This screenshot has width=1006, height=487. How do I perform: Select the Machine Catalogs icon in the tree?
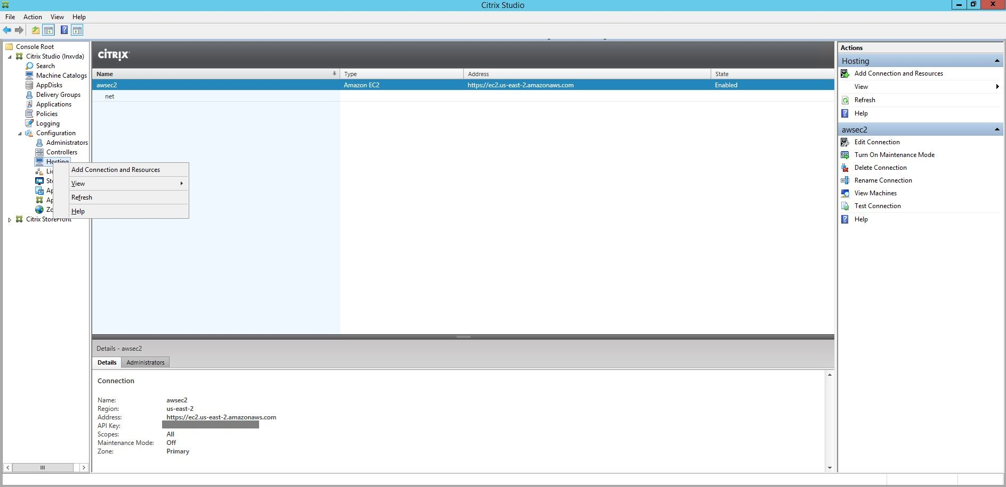[x=30, y=76]
